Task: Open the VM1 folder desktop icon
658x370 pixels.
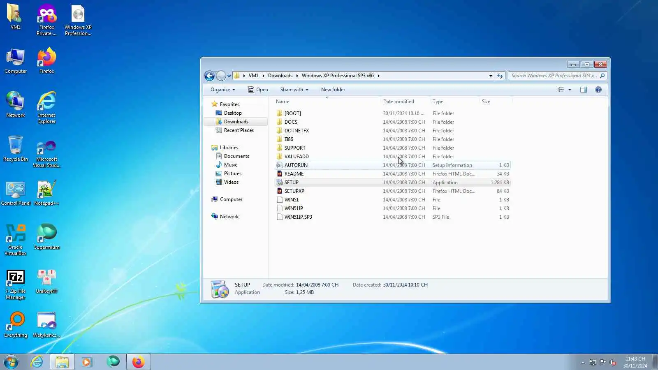Action: (15, 17)
